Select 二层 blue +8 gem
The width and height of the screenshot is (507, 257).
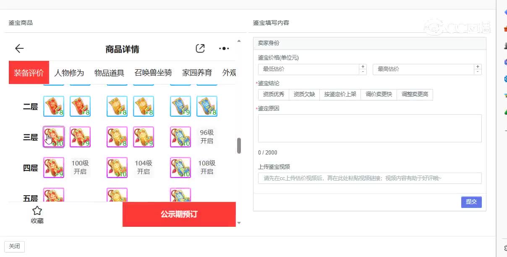(207, 106)
